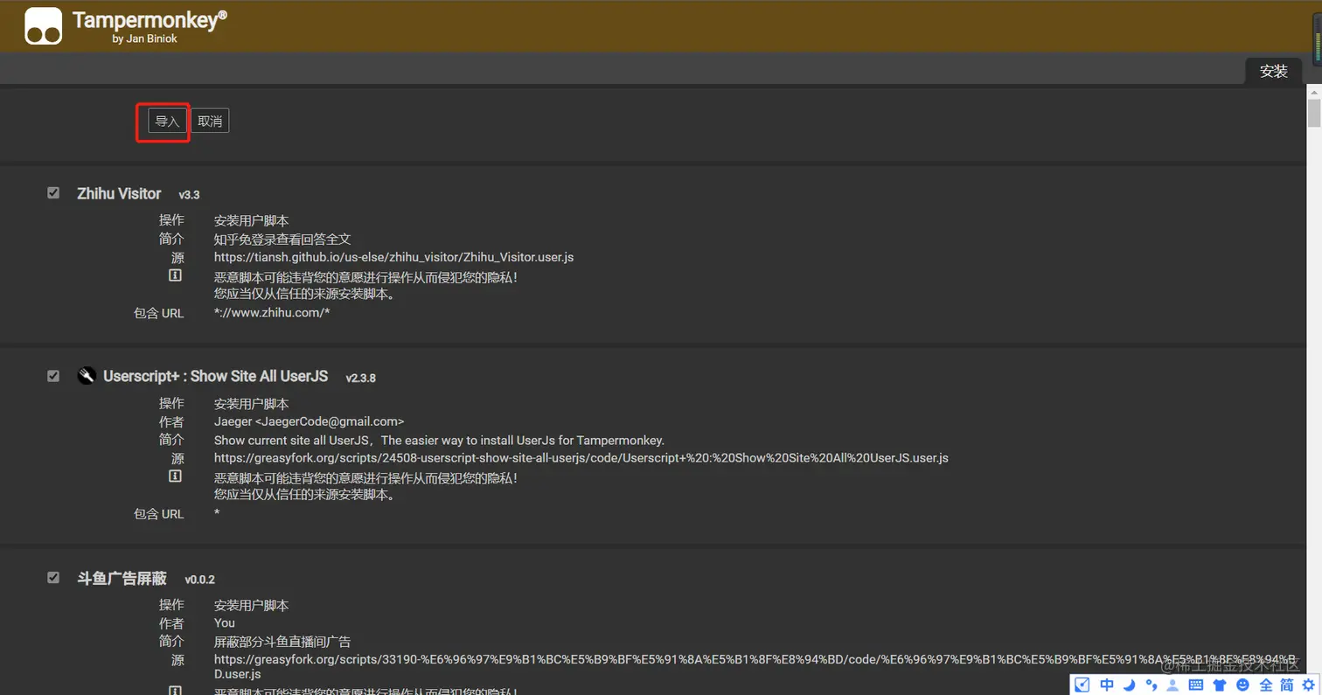This screenshot has height=695, width=1322.
Task: Switch Chinese punctuation mode icon
Action: [x=1152, y=684]
